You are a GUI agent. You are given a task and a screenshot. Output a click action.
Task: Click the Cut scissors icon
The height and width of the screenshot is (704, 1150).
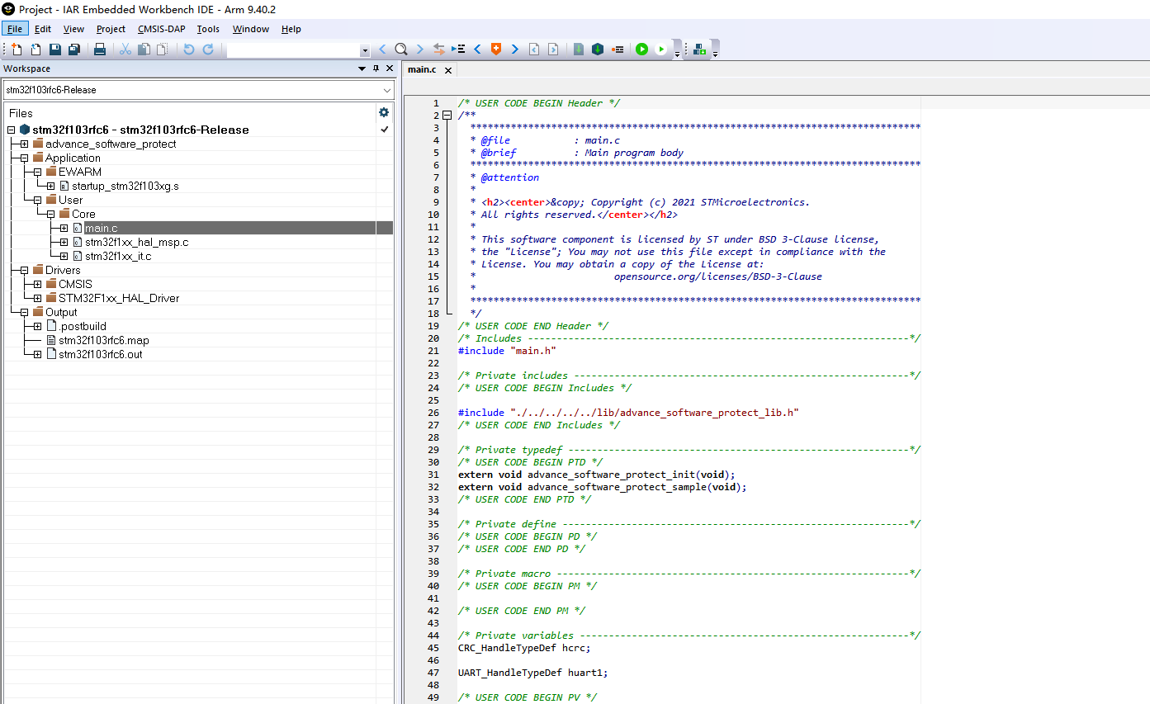pos(125,50)
